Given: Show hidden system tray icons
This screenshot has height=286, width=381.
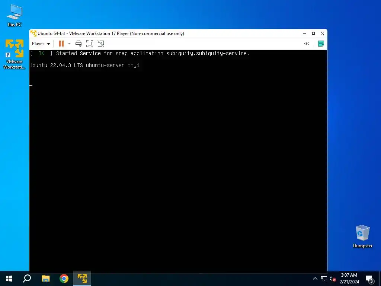Looking at the screenshot, I should [315, 279].
